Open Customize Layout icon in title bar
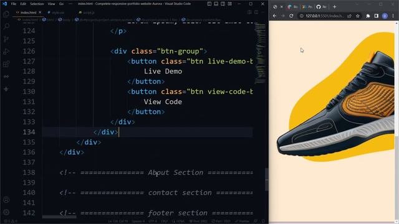This screenshot has width=399, height=224. coord(230,4)
